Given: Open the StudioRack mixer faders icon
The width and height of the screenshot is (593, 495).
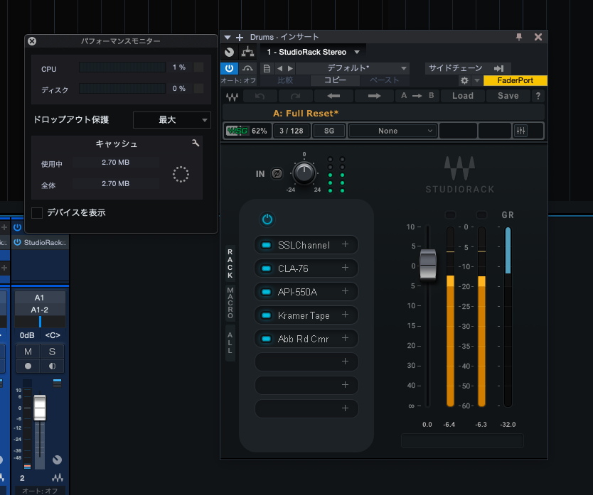Looking at the screenshot, I should (520, 131).
